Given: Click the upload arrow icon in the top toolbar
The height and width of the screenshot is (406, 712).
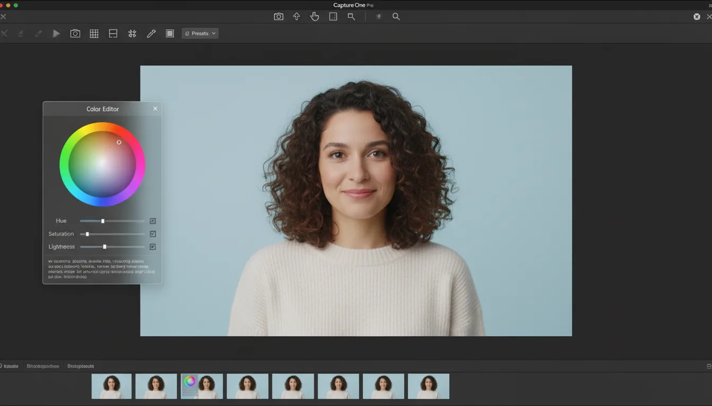Looking at the screenshot, I should click(x=297, y=16).
